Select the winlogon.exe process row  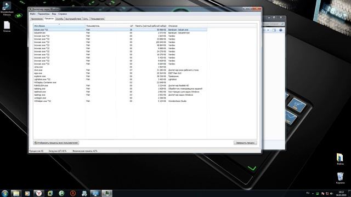coord(120,98)
